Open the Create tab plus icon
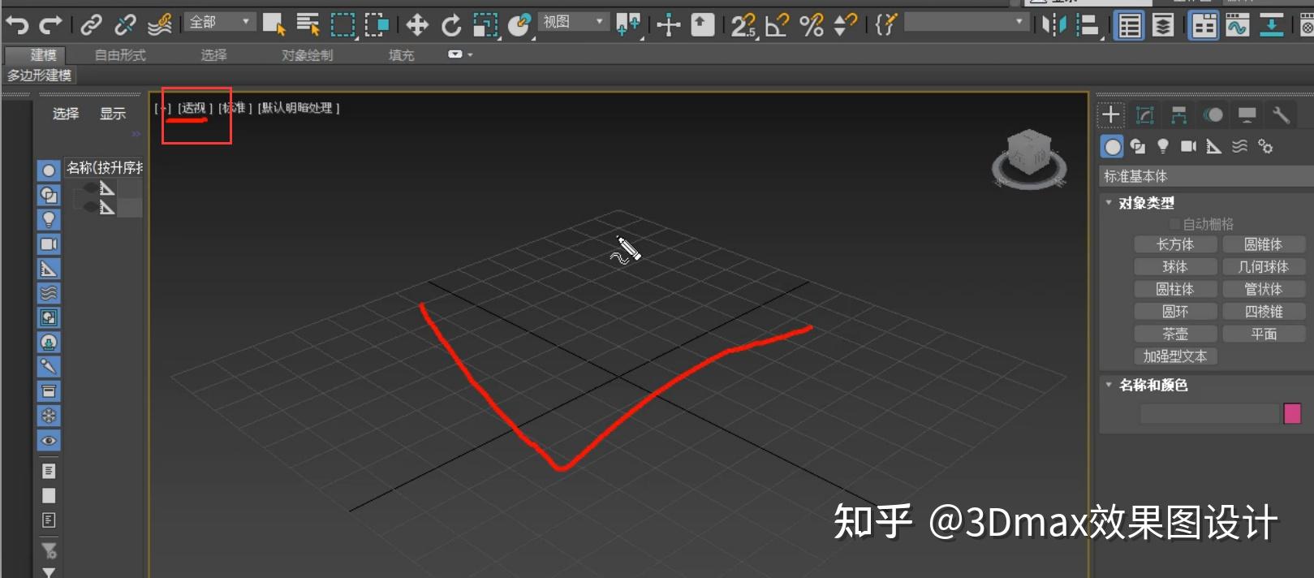The image size is (1314, 578). point(1111,115)
